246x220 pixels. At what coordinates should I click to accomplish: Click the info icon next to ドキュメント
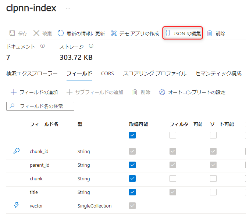42,46
